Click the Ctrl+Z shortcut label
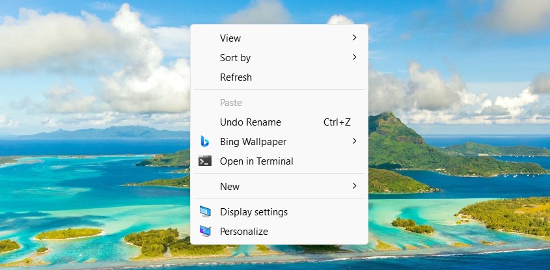The height and width of the screenshot is (270, 550). click(337, 122)
